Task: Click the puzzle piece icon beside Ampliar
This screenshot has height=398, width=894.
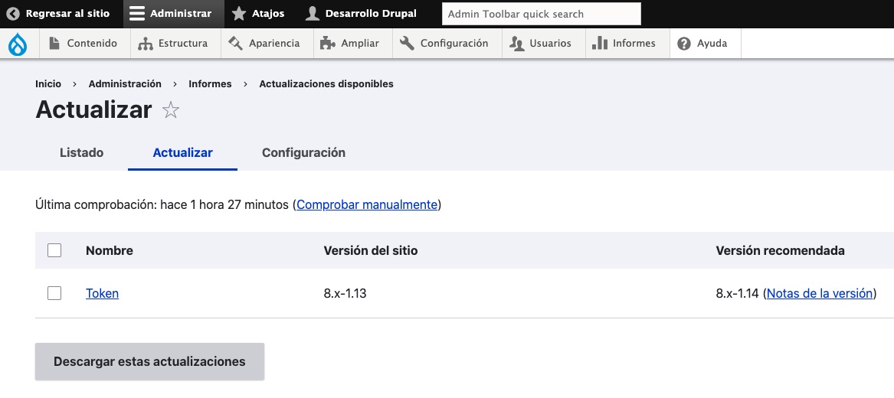Action: click(x=327, y=44)
